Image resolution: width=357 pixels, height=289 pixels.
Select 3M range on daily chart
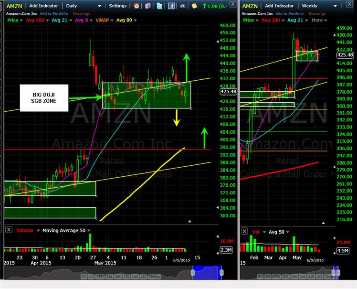118,277
